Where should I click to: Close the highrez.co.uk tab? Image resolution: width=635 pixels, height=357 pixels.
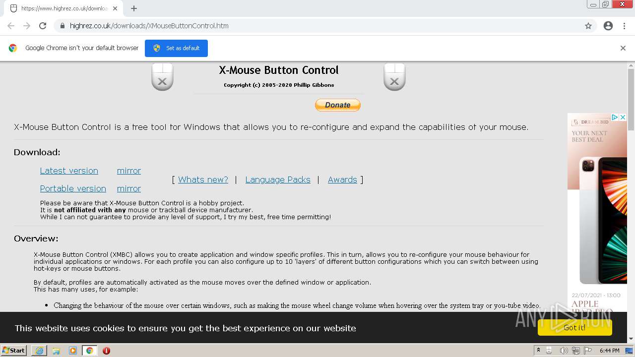coord(115,8)
